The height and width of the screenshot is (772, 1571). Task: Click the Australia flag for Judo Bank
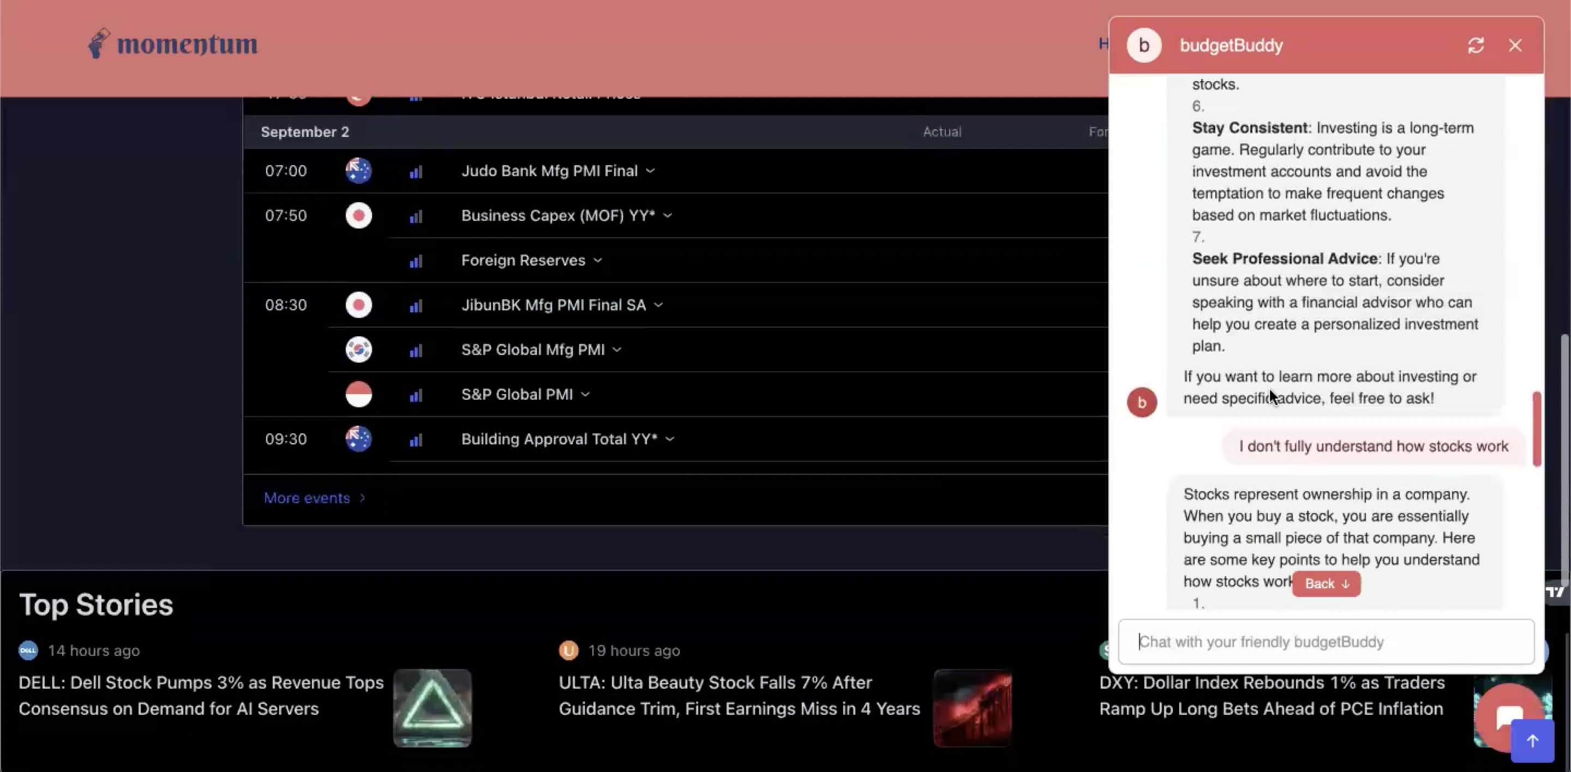[358, 171]
